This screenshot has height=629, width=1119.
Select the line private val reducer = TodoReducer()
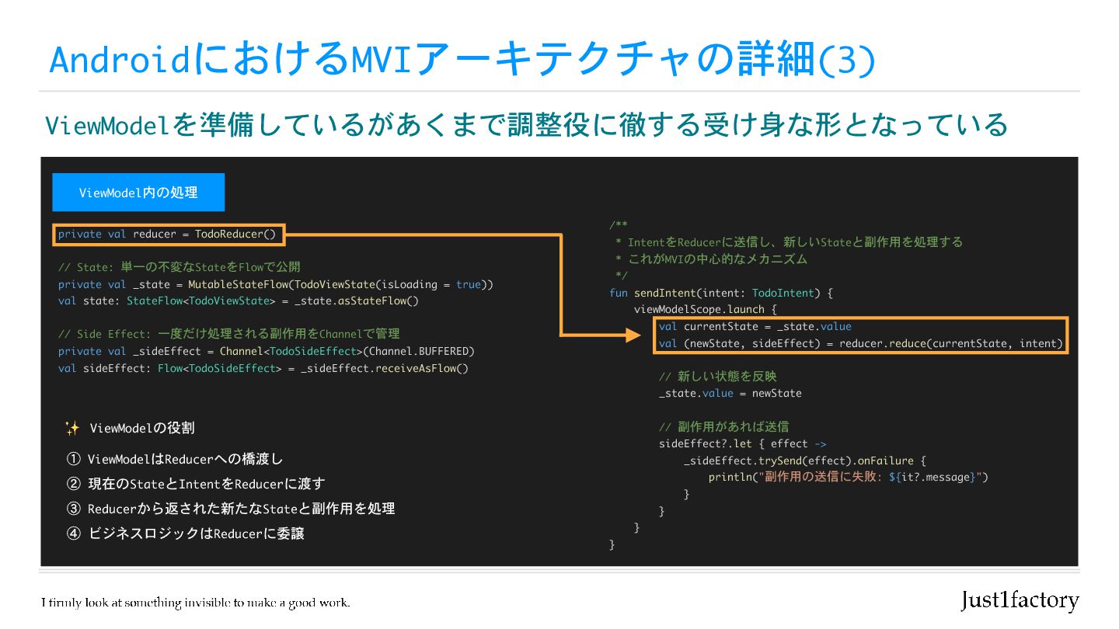point(167,234)
